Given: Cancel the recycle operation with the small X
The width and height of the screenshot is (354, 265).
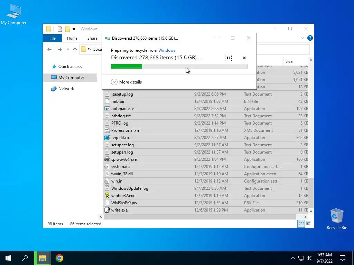Looking at the screenshot, I should [x=244, y=58].
